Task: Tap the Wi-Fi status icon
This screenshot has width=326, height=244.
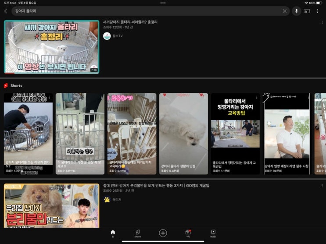Action: pos(306,3)
